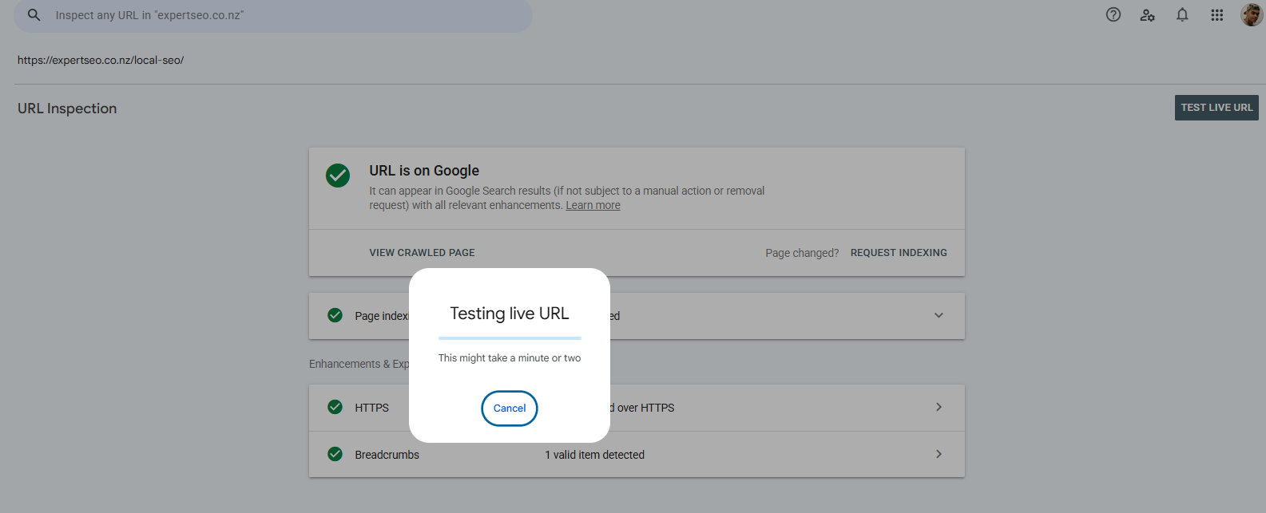Screen dimensions: 1266x513
Task: Open the Google apps grid
Action: pos(1216,14)
